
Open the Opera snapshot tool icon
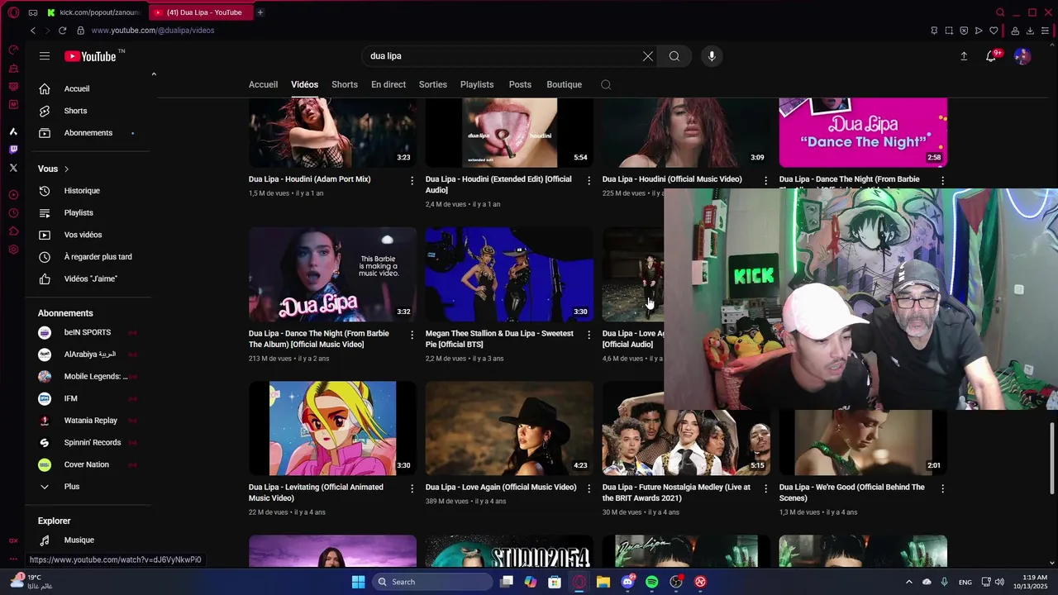(949, 31)
